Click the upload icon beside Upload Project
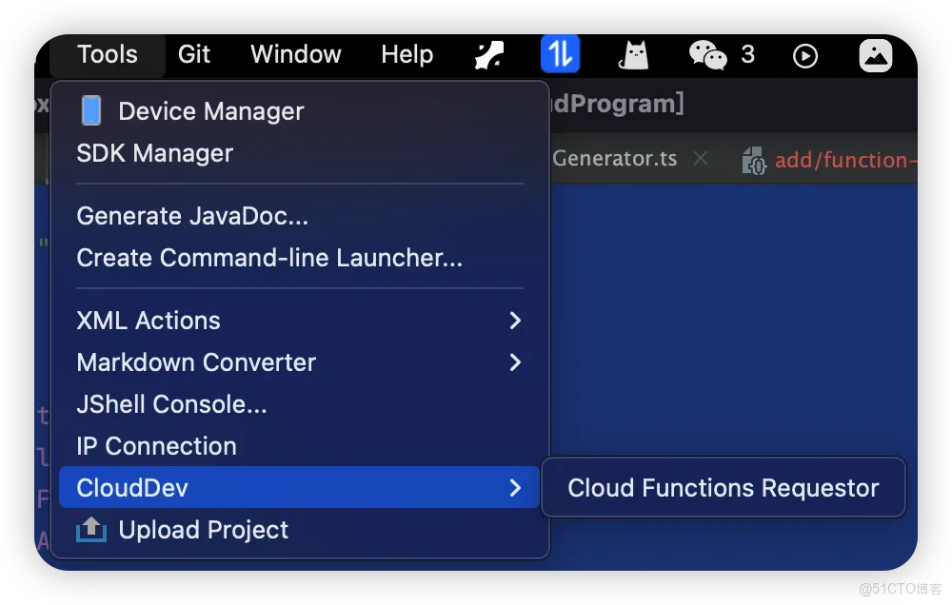The height and width of the screenshot is (605, 952). pos(91,529)
